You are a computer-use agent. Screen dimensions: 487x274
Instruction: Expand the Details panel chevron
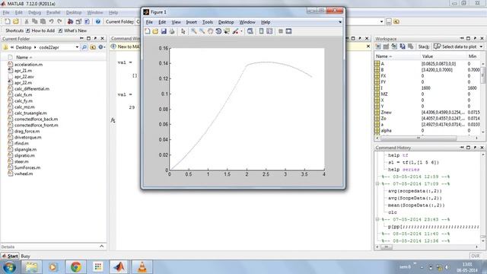click(x=101, y=246)
